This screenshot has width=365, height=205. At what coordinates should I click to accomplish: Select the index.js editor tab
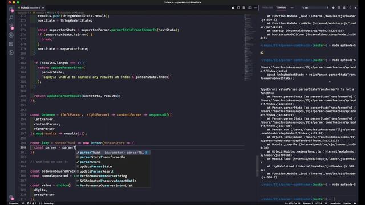pyautogui.click(x=31, y=7)
